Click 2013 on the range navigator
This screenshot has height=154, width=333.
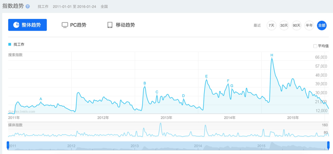click(x=135, y=146)
